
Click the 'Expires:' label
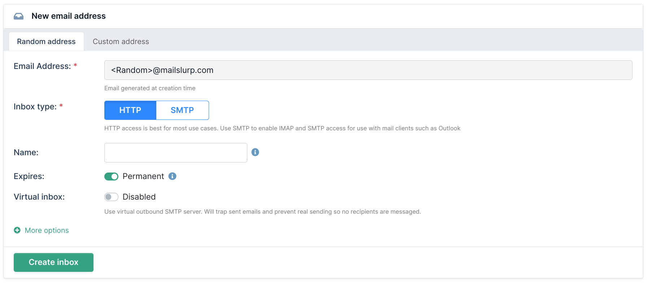29,176
